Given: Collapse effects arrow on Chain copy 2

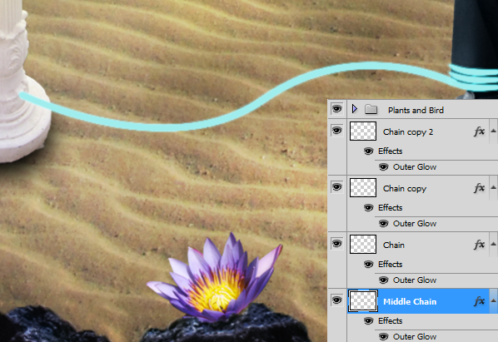Looking at the screenshot, I should tap(493, 131).
